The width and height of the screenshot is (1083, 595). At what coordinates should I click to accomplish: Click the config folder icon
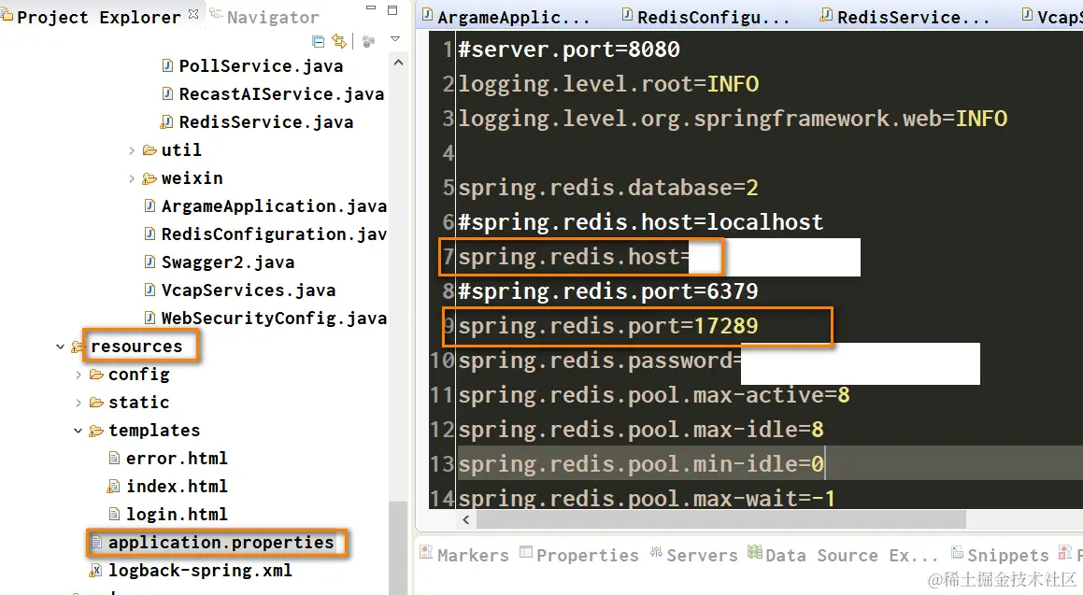tap(96, 375)
